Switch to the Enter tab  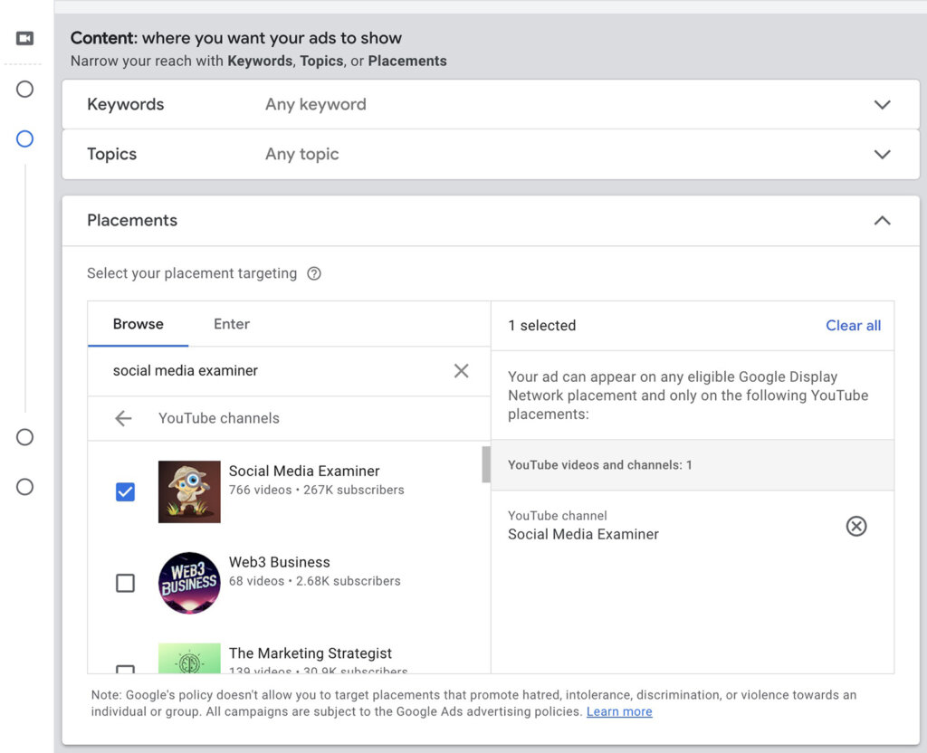(x=231, y=323)
